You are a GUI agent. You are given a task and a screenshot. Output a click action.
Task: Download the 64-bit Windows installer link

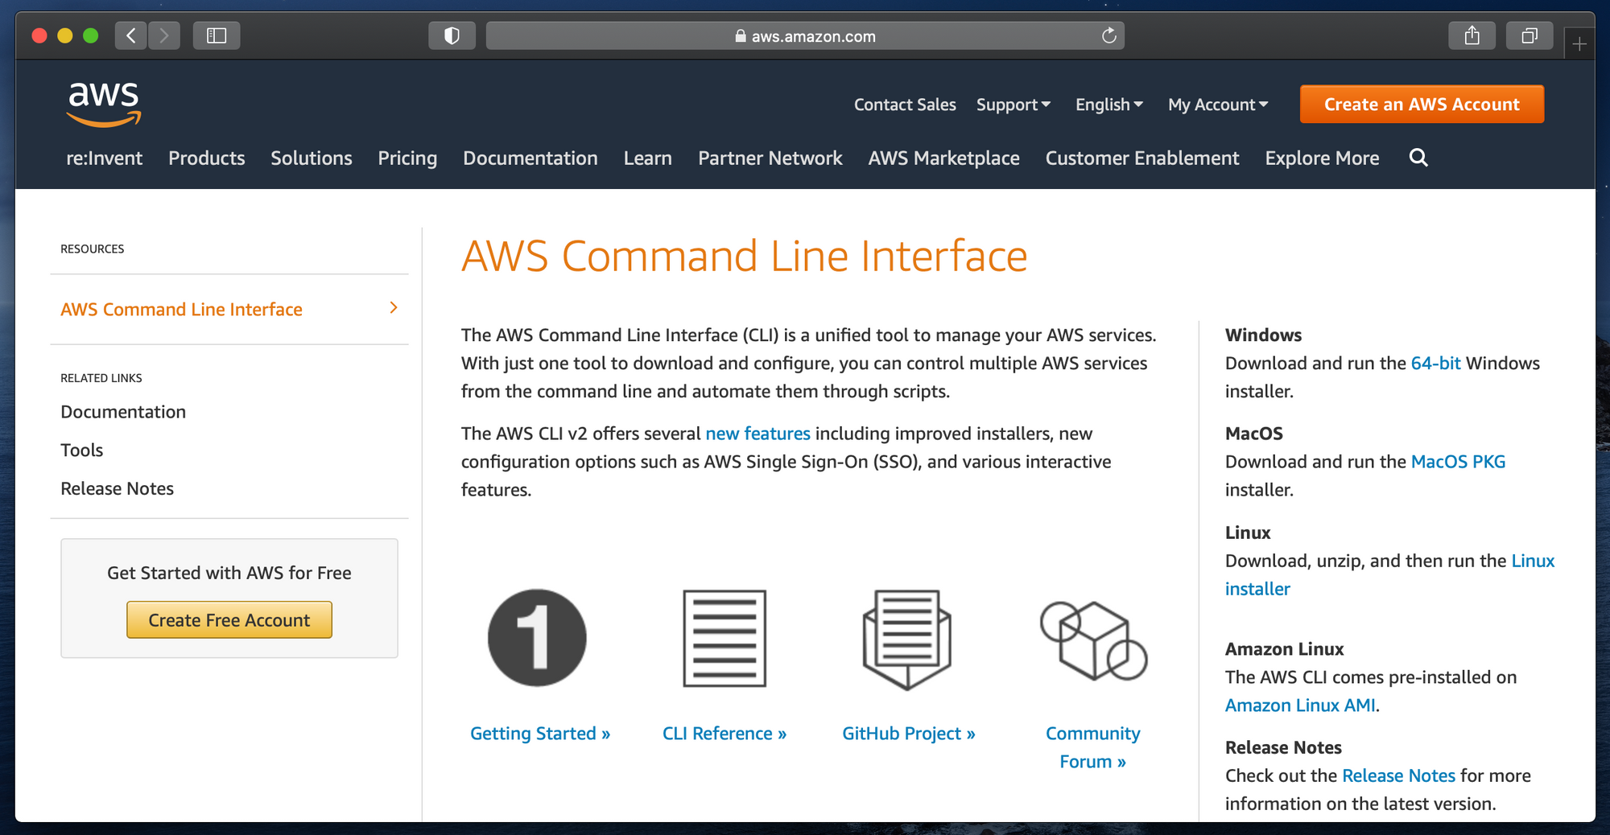click(x=1435, y=363)
